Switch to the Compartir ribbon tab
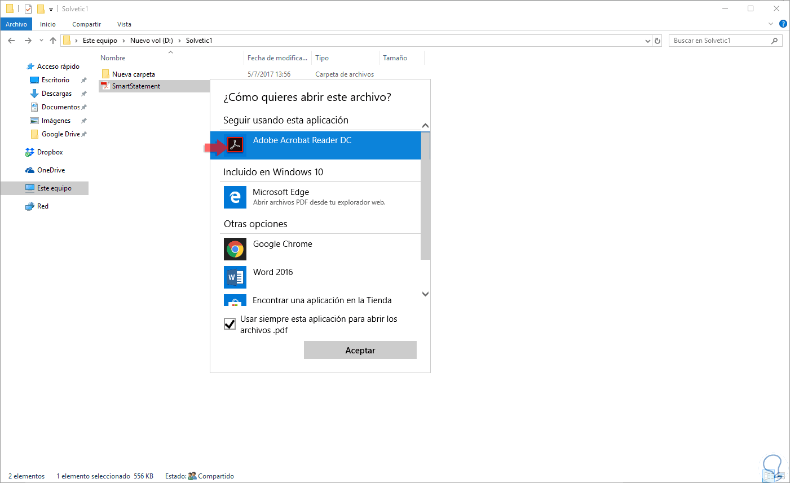 point(86,24)
